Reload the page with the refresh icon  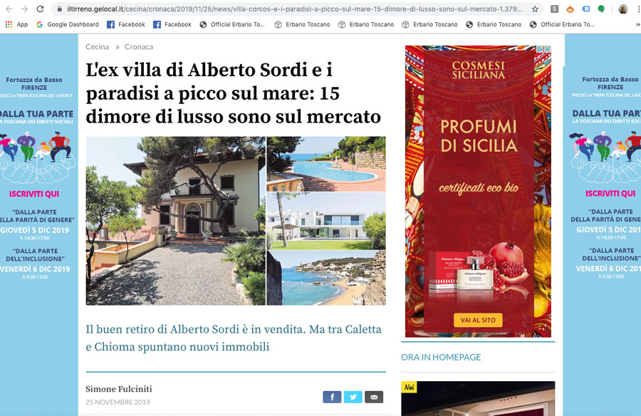click(x=40, y=9)
